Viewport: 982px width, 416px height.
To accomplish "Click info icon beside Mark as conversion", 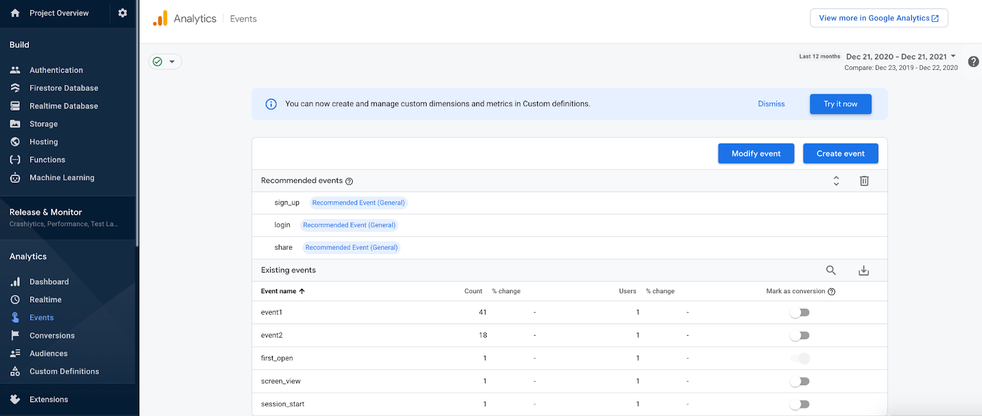I will tap(832, 292).
